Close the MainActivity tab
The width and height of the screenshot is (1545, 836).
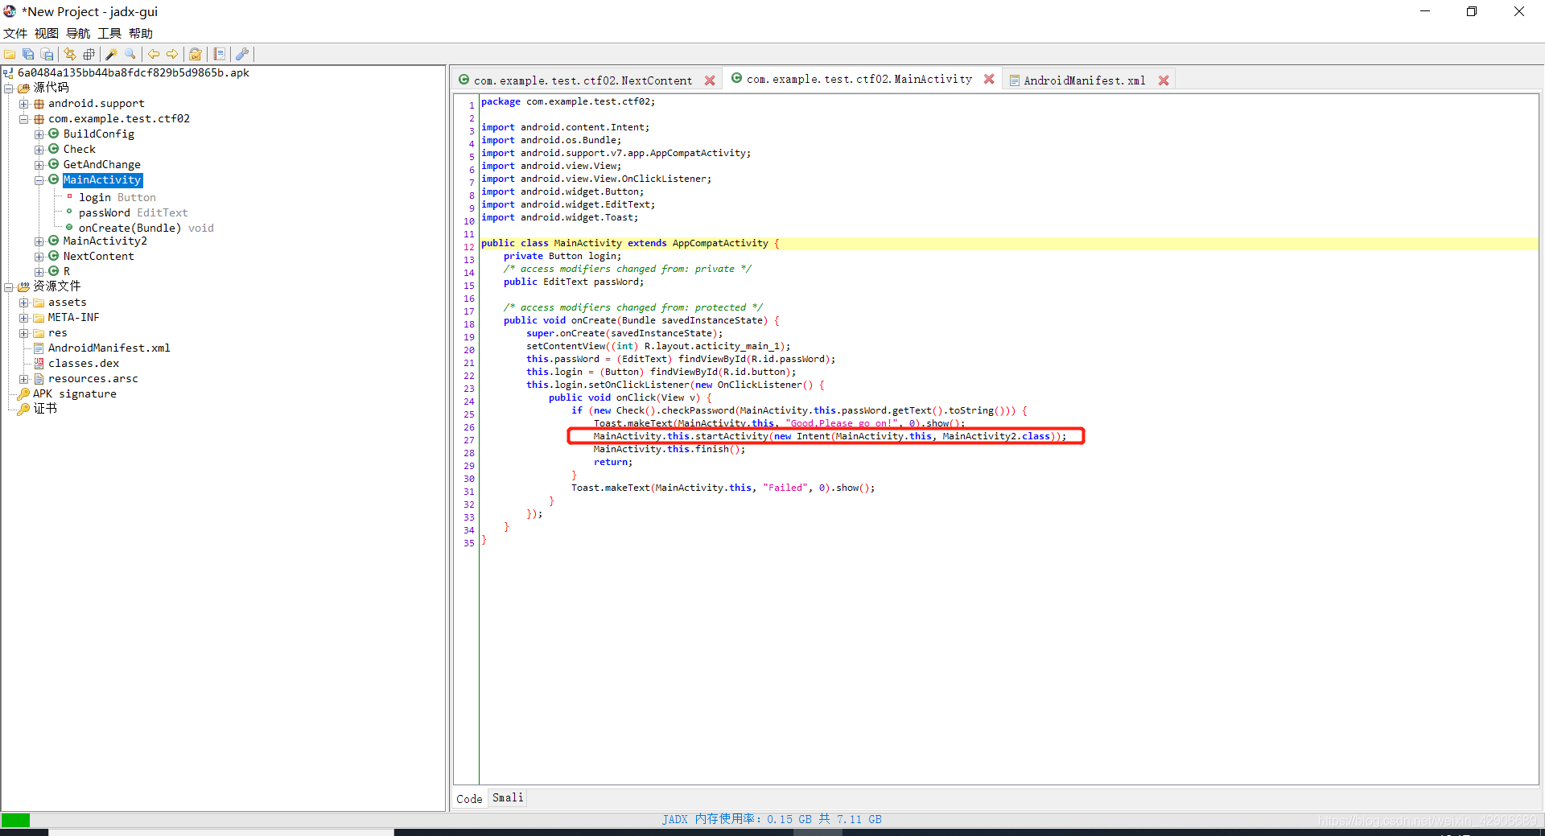click(x=989, y=79)
